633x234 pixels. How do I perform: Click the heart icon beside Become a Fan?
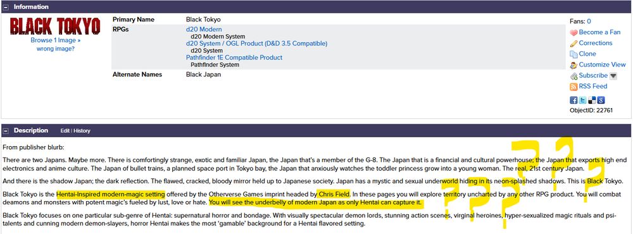pyautogui.click(x=573, y=33)
